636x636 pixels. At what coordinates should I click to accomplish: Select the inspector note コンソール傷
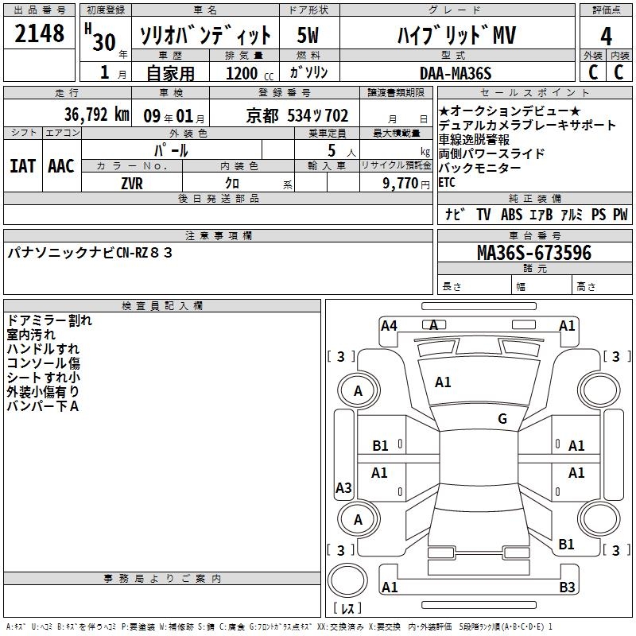44,363
